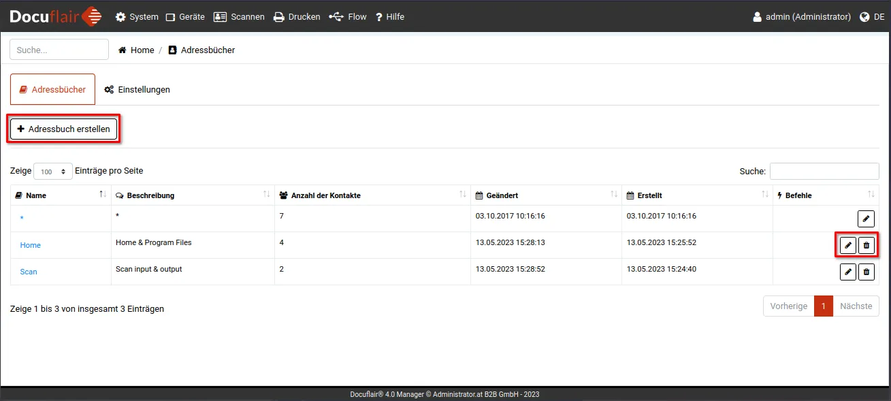Click the admin user account icon
Screen dimensions: 891x401
(757, 17)
